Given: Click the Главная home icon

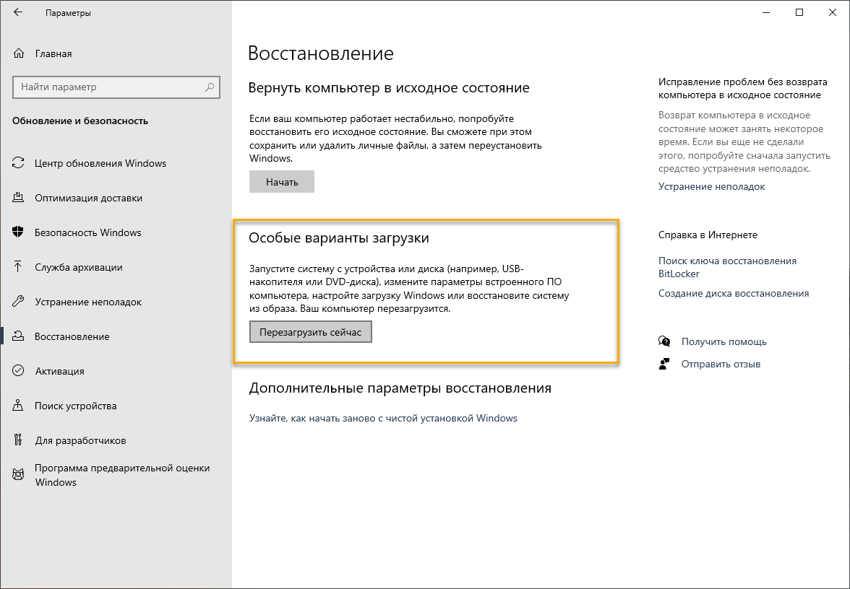Looking at the screenshot, I should [x=20, y=53].
